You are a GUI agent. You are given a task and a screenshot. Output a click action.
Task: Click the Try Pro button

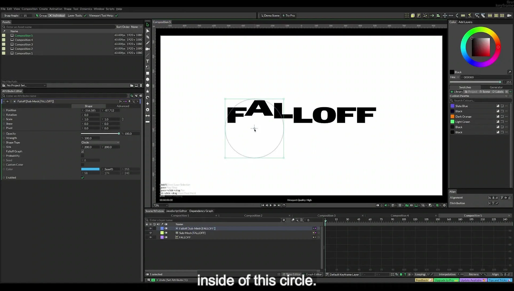click(289, 16)
